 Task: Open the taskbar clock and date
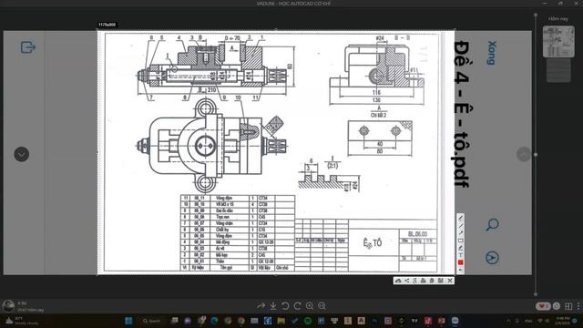[x=562, y=321]
